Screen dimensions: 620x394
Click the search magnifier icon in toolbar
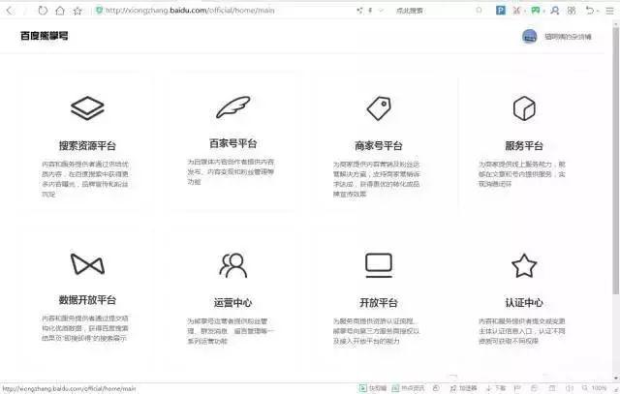tap(479, 11)
